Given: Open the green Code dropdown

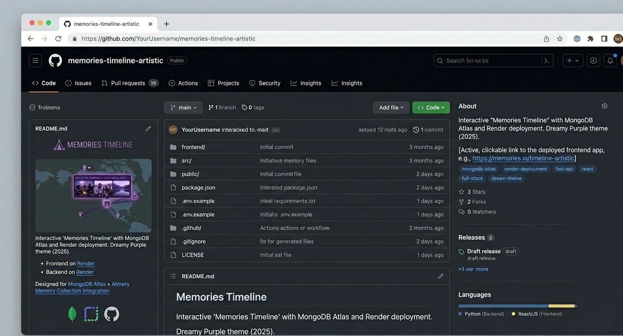Looking at the screenshot, I should tap(431, 108).
